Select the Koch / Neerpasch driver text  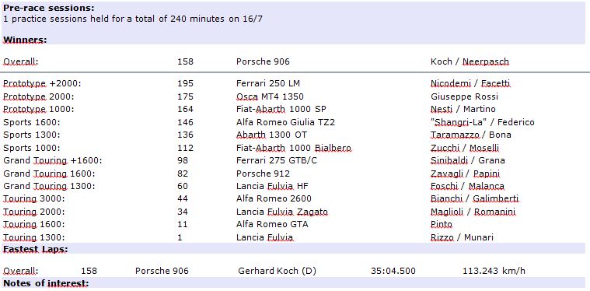pos(470,61)
